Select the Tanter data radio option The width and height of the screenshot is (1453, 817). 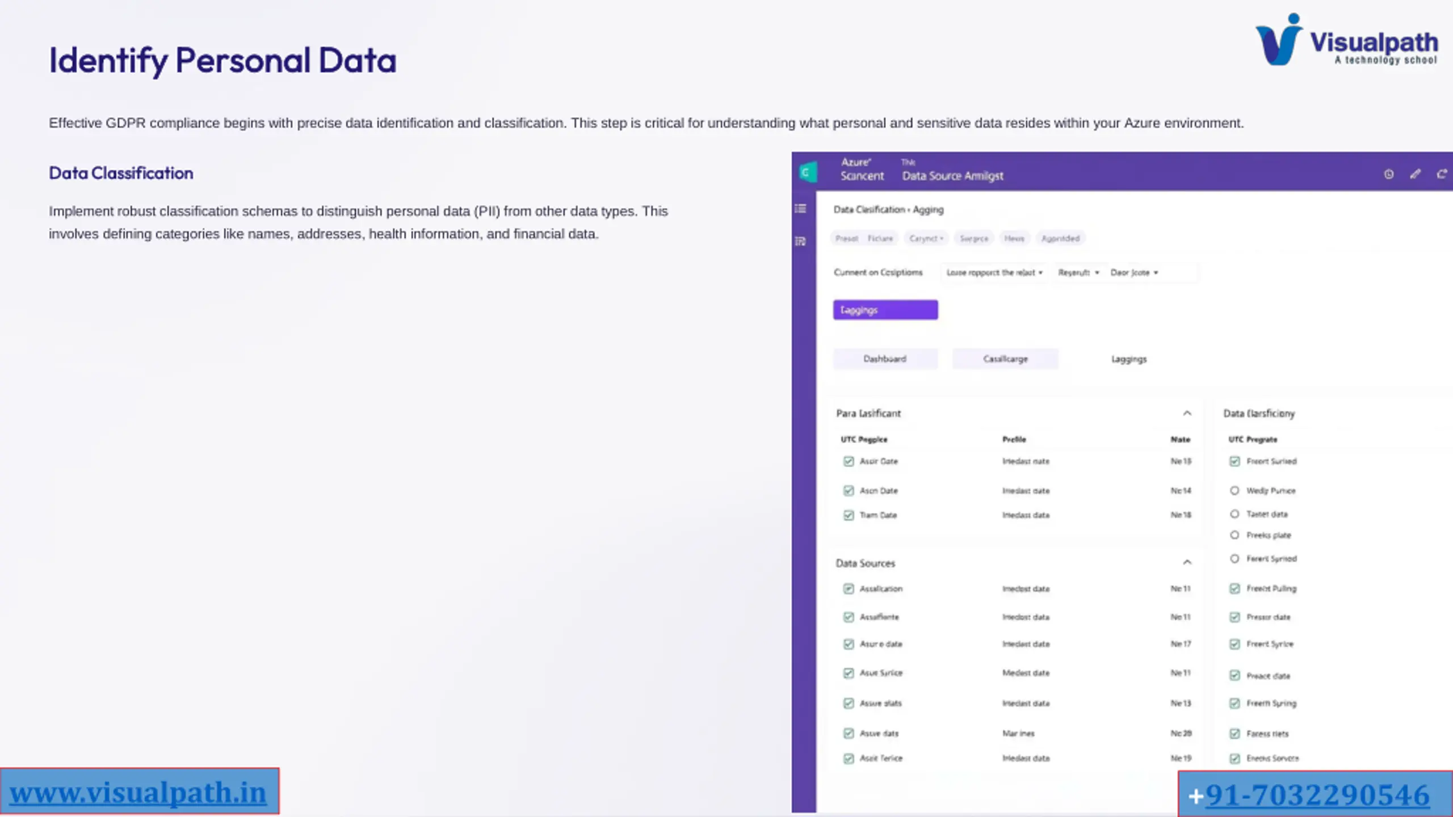click(x=1234, y=514)
